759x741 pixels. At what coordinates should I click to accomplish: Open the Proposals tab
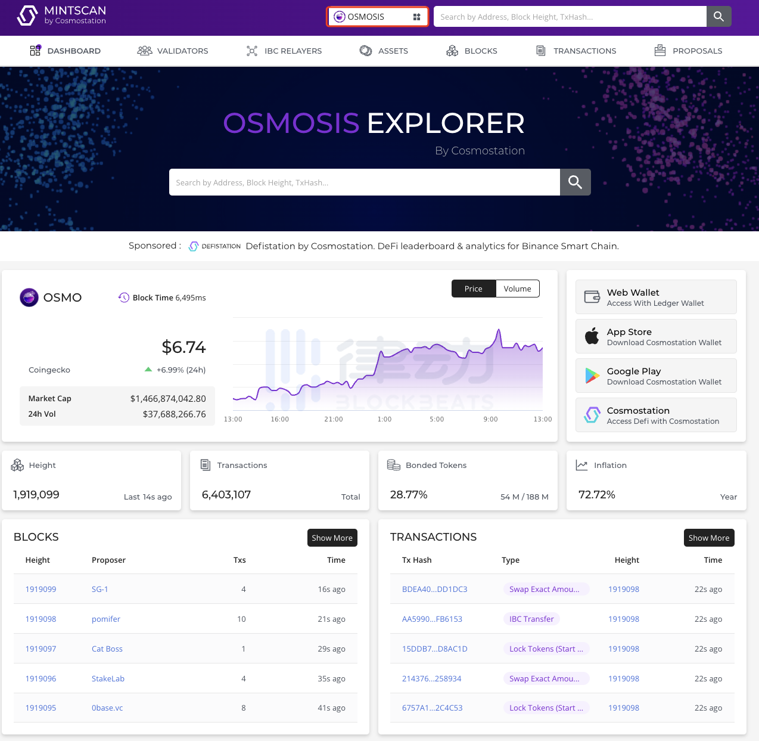(688, 51)
